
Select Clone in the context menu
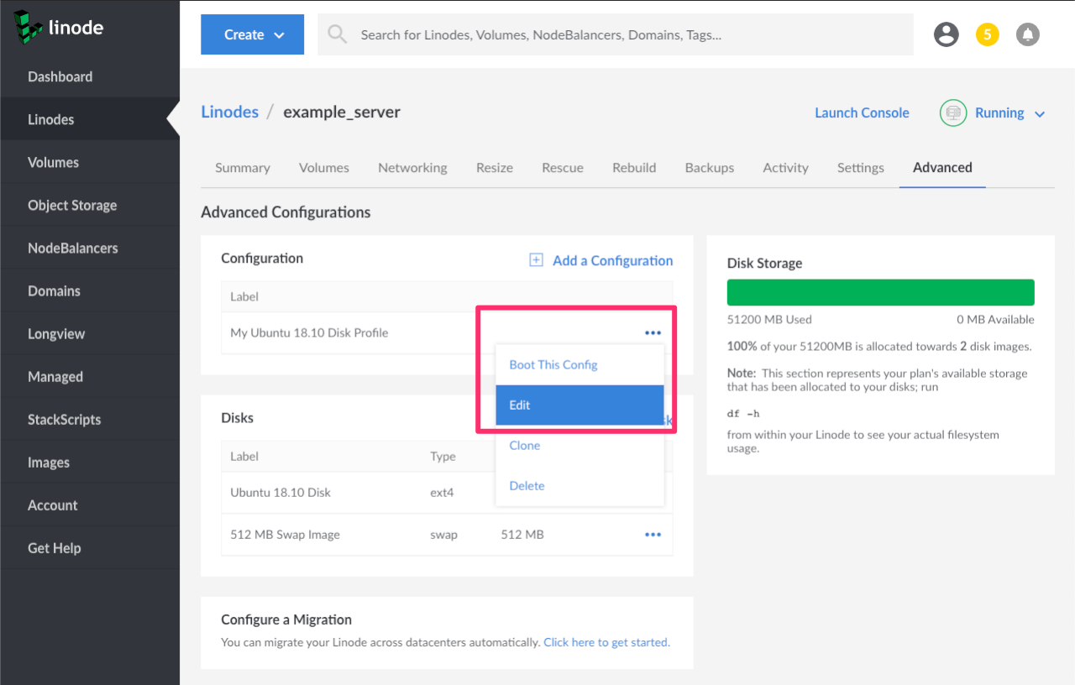(x=525, y=446)
